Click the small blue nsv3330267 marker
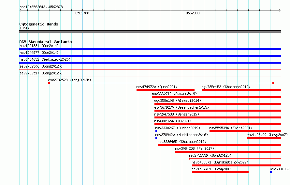The width and height of the screenshot is (290, 185). click(156, 131)
